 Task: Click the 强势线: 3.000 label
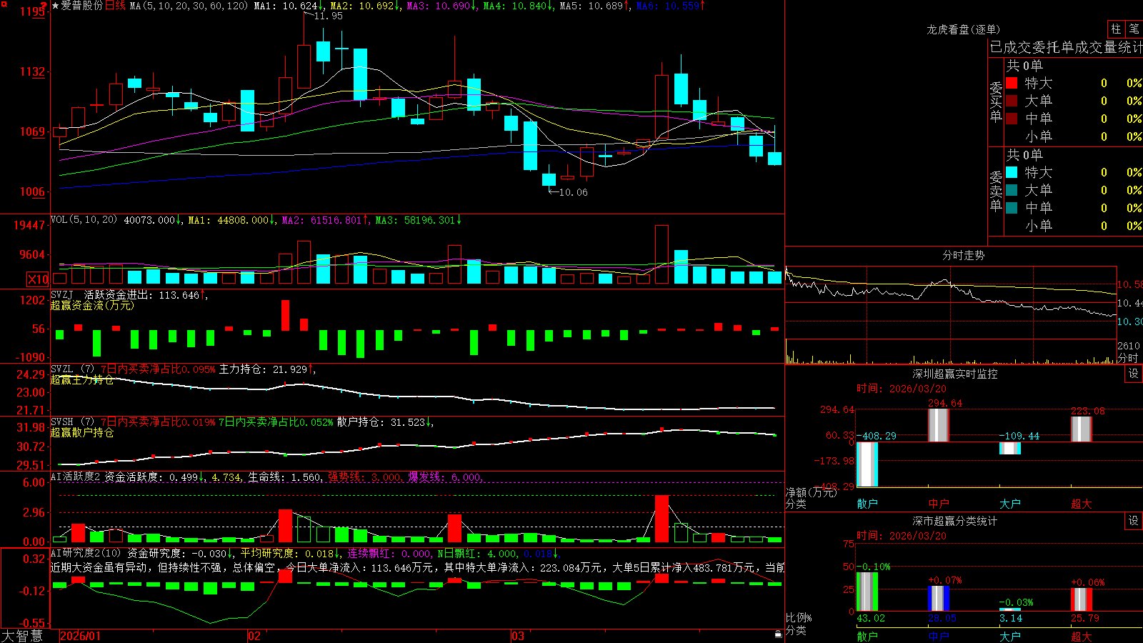coord(365,477)
